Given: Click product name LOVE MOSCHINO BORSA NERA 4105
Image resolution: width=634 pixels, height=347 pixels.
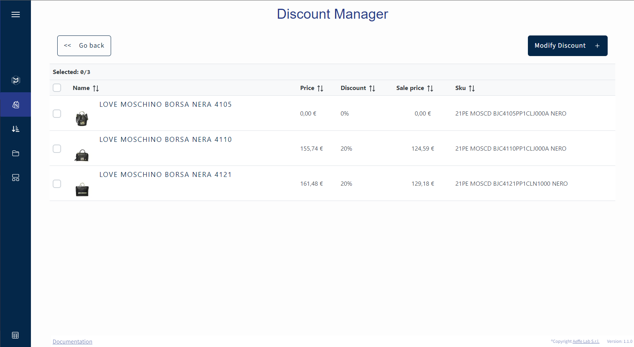Looking at the screenshot, I should click(x=166, y=104).
